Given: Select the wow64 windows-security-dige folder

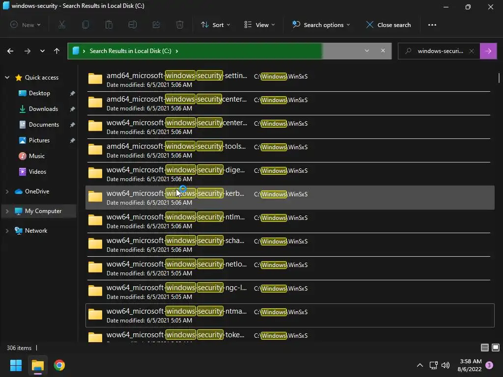Looking at the screenshot, I should 290,174.
